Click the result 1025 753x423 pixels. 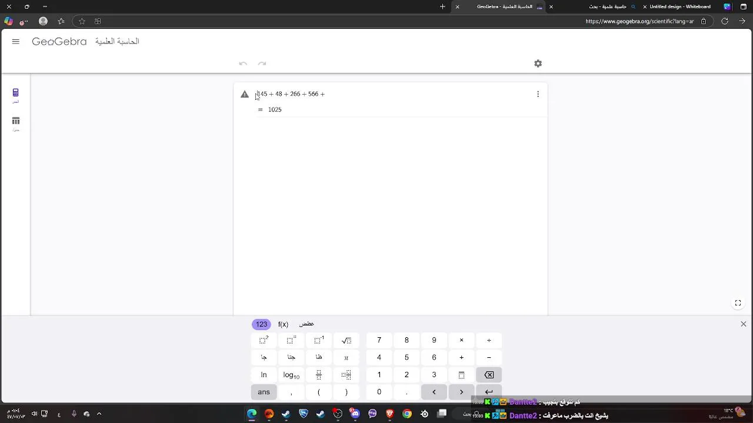[275, 110]
